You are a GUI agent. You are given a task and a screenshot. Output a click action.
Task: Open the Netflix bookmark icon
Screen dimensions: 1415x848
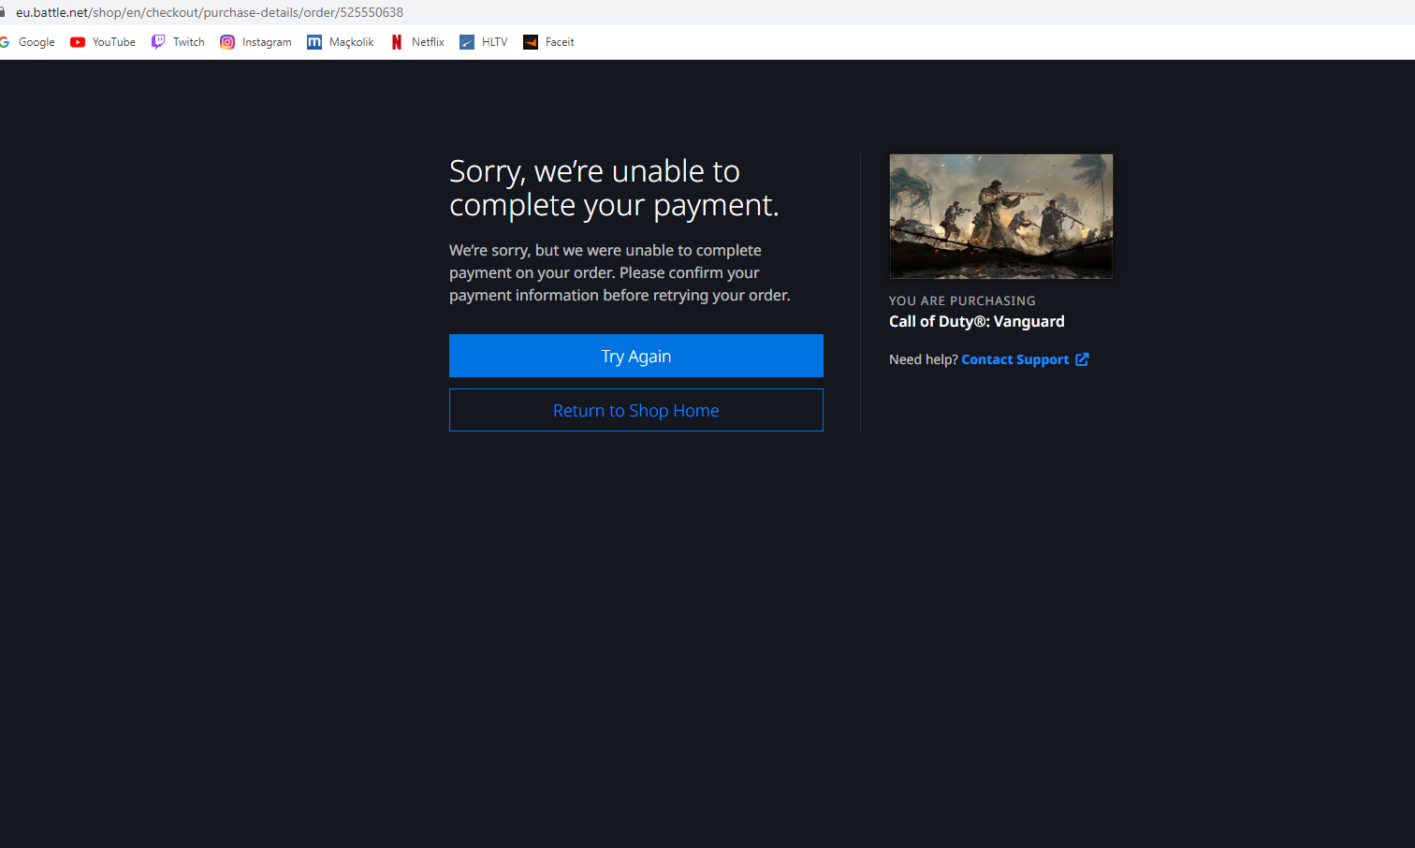click(397, 42)
